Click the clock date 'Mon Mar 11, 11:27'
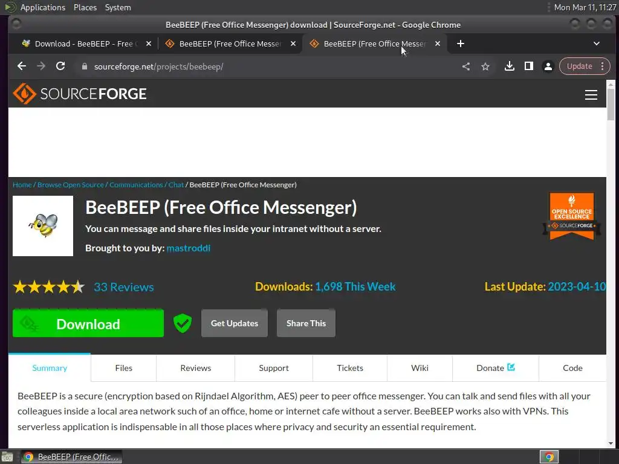619x464 pixels. (x=585, y=7)
